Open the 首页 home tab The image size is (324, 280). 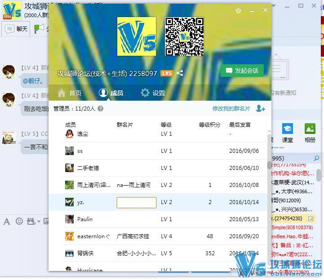click(x=70, y=93)
